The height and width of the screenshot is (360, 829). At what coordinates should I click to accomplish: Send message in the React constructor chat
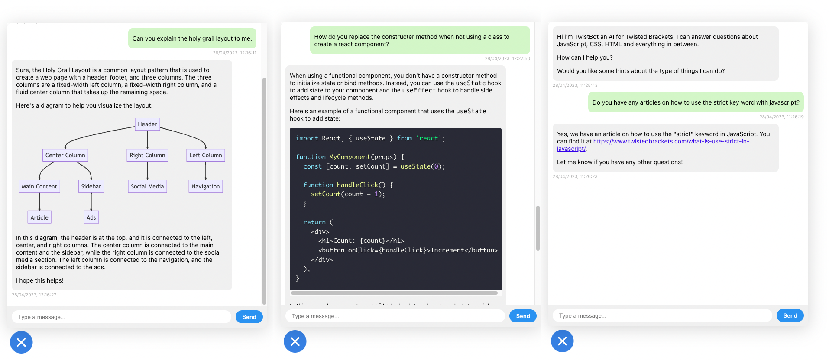[523, 316]
